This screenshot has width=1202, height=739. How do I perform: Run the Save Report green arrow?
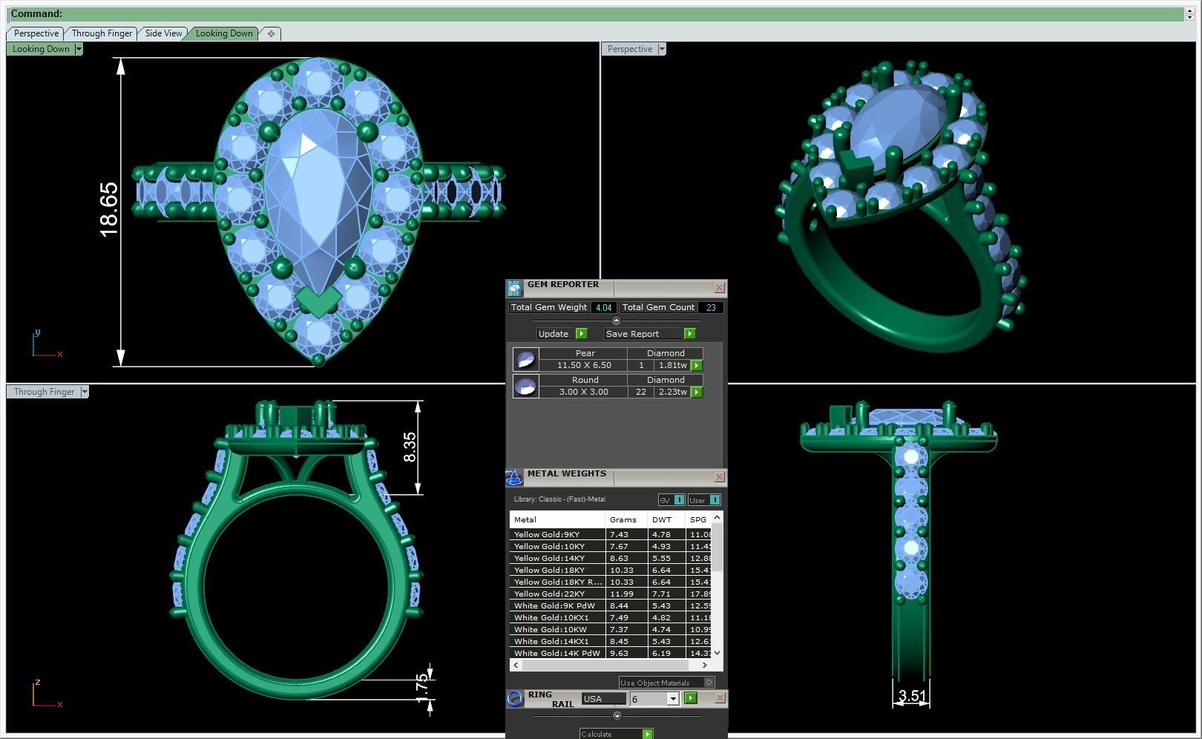pyautogui.click(x=689, y=334)
